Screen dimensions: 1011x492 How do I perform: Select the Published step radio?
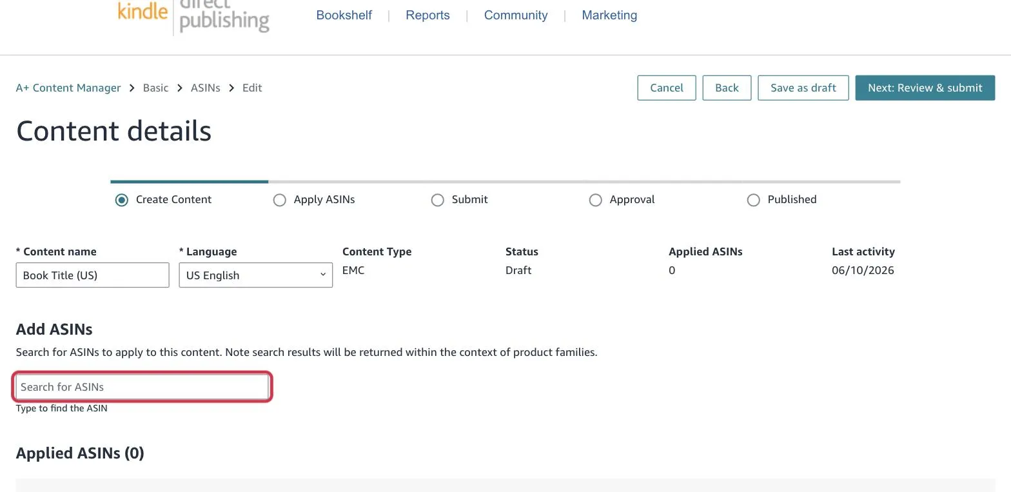point(754,200)
